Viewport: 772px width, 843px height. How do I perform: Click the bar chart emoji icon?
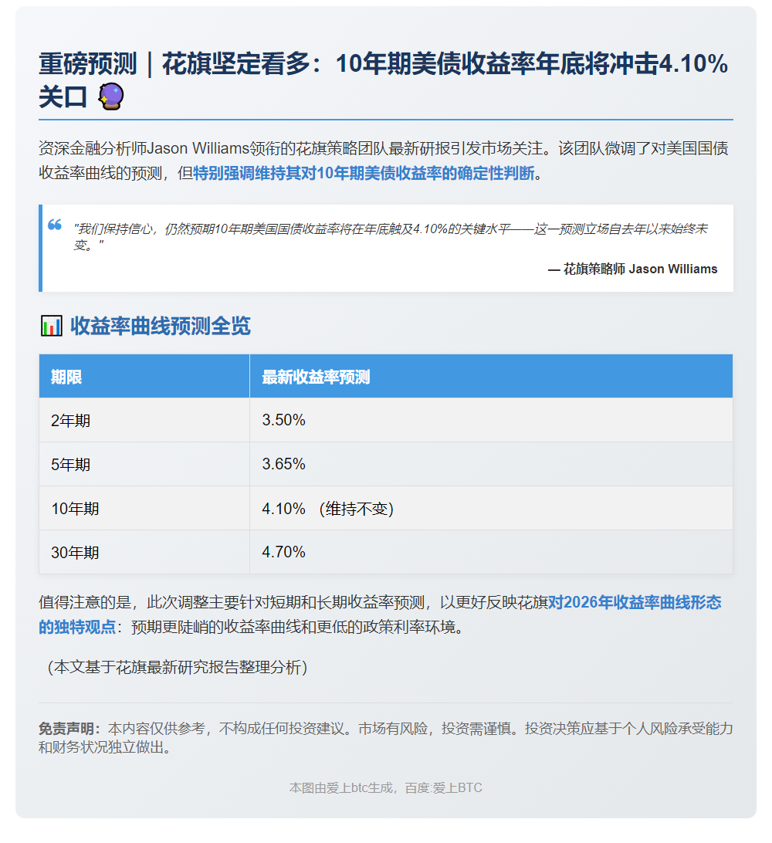(51, 327)
